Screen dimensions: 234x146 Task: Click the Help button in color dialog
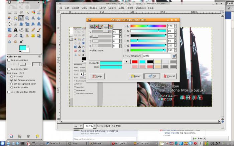pos(97,76)
